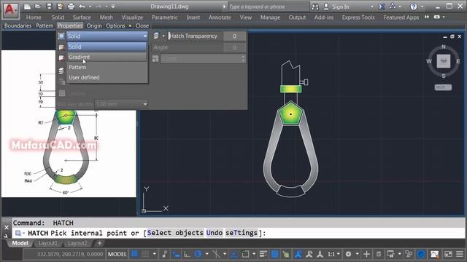
Task: Expand the quick access toolbar customize arrow
Action: (113, 7)
